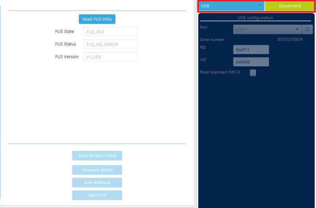This screenshot has width=316, height=208.
Task: Click the Read Unprotect (MCU) label
Action: click(x=220, y=72)
